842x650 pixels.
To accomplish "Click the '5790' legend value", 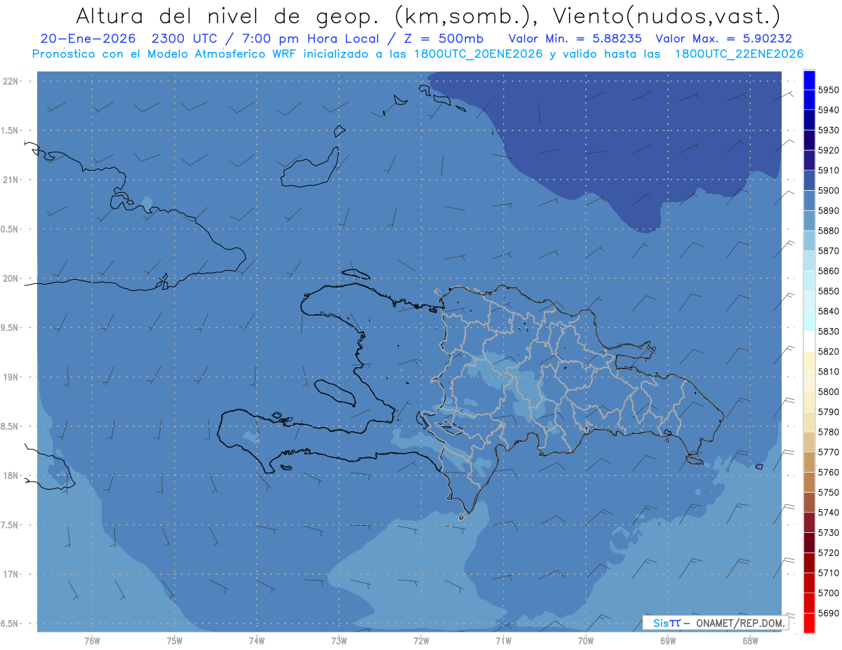I will pos(829,412).
